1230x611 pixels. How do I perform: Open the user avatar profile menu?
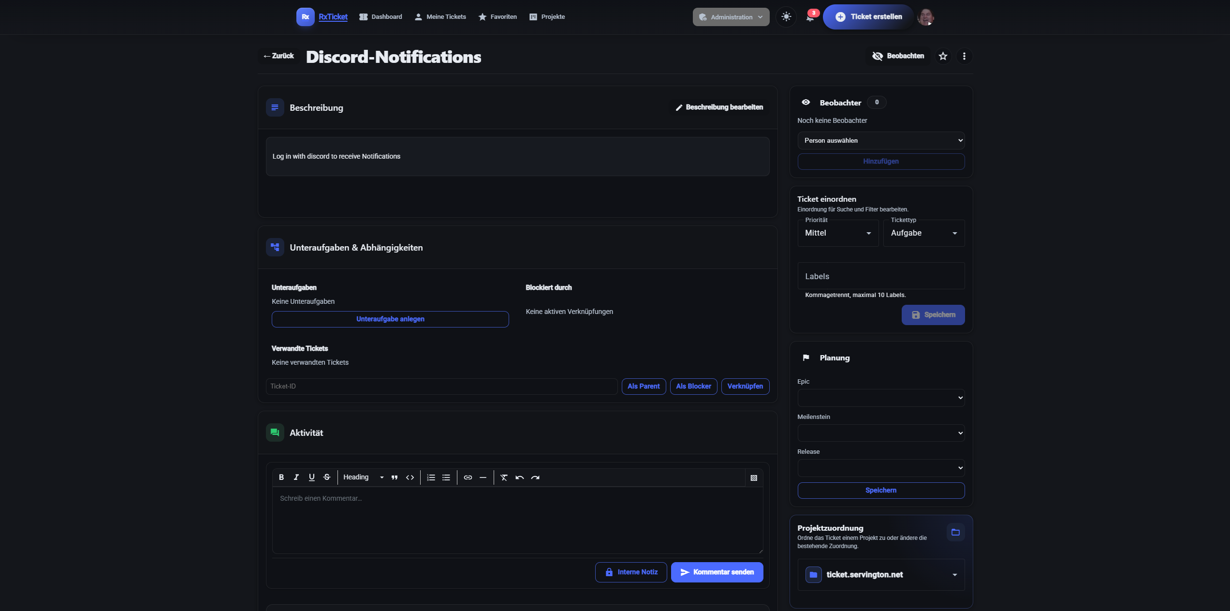(926, 17)
